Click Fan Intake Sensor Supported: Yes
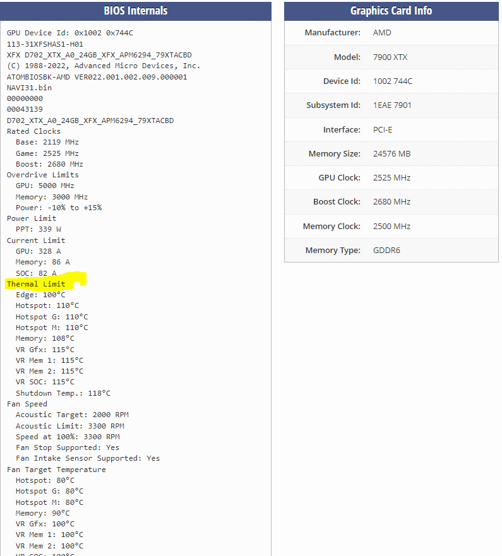Image resolution: width=502 pixels, height=556 pixels. 88,458
